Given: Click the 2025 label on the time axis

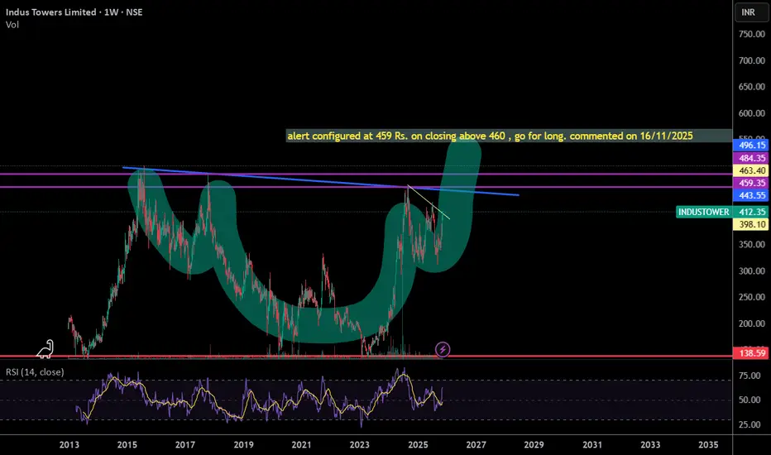Looking at the screenshot, I should click(x=418, y=445).
